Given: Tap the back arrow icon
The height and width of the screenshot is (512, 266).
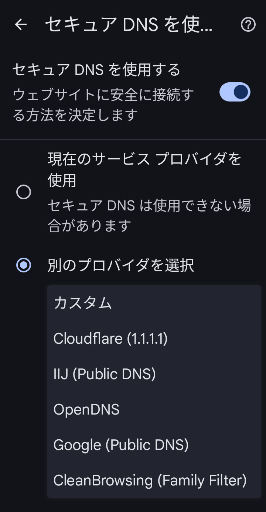Looking at the screenshot, I should [21, 25].
